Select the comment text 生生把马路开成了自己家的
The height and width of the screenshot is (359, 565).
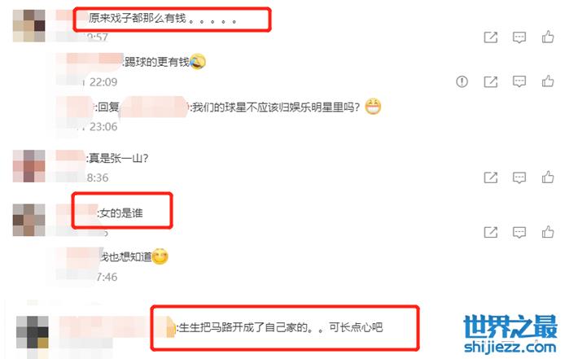pyautogui.click(x=243, y=327)
